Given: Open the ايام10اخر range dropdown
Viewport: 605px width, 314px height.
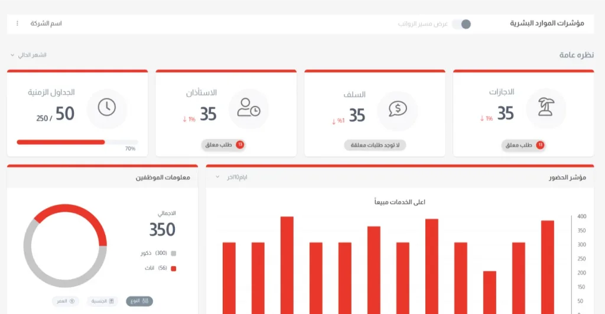Looking at the screenshot, I should 231,177.
